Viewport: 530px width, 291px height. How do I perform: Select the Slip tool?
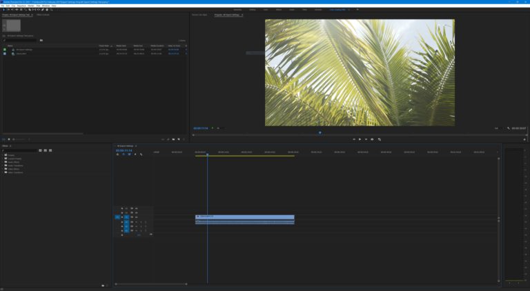click(34, 10)
